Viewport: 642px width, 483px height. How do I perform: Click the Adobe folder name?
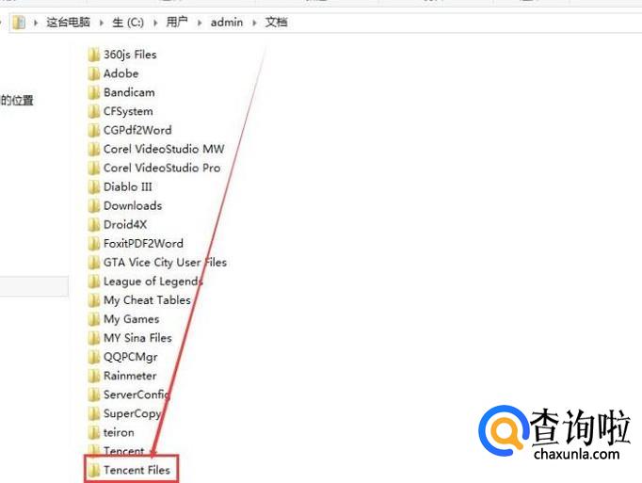pyautogui.click(x=120, y=73)
